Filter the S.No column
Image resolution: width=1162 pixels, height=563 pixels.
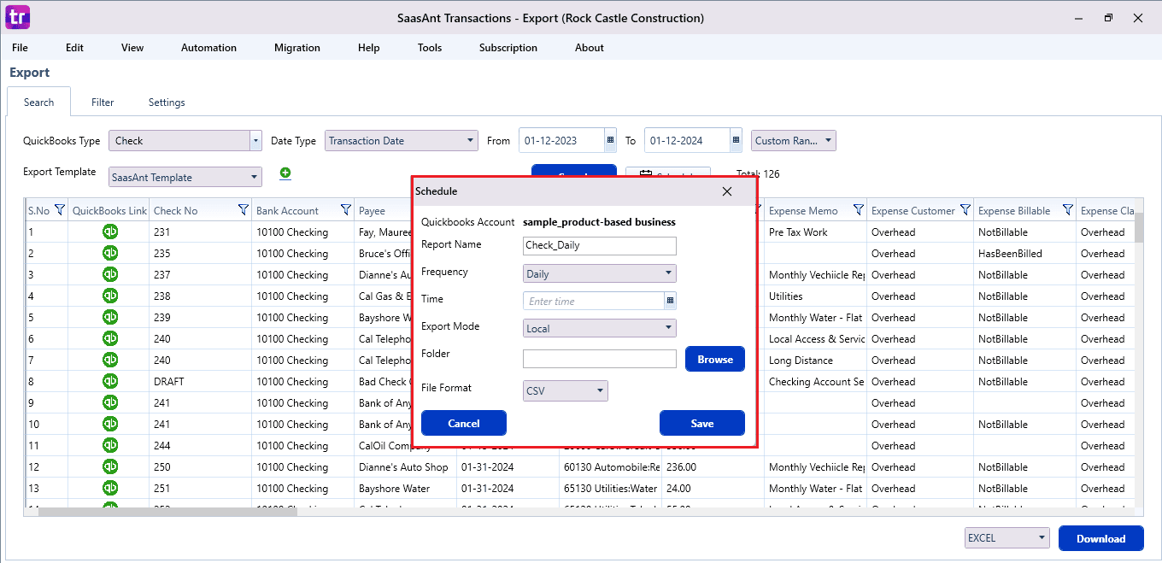(x=60, y=210)
